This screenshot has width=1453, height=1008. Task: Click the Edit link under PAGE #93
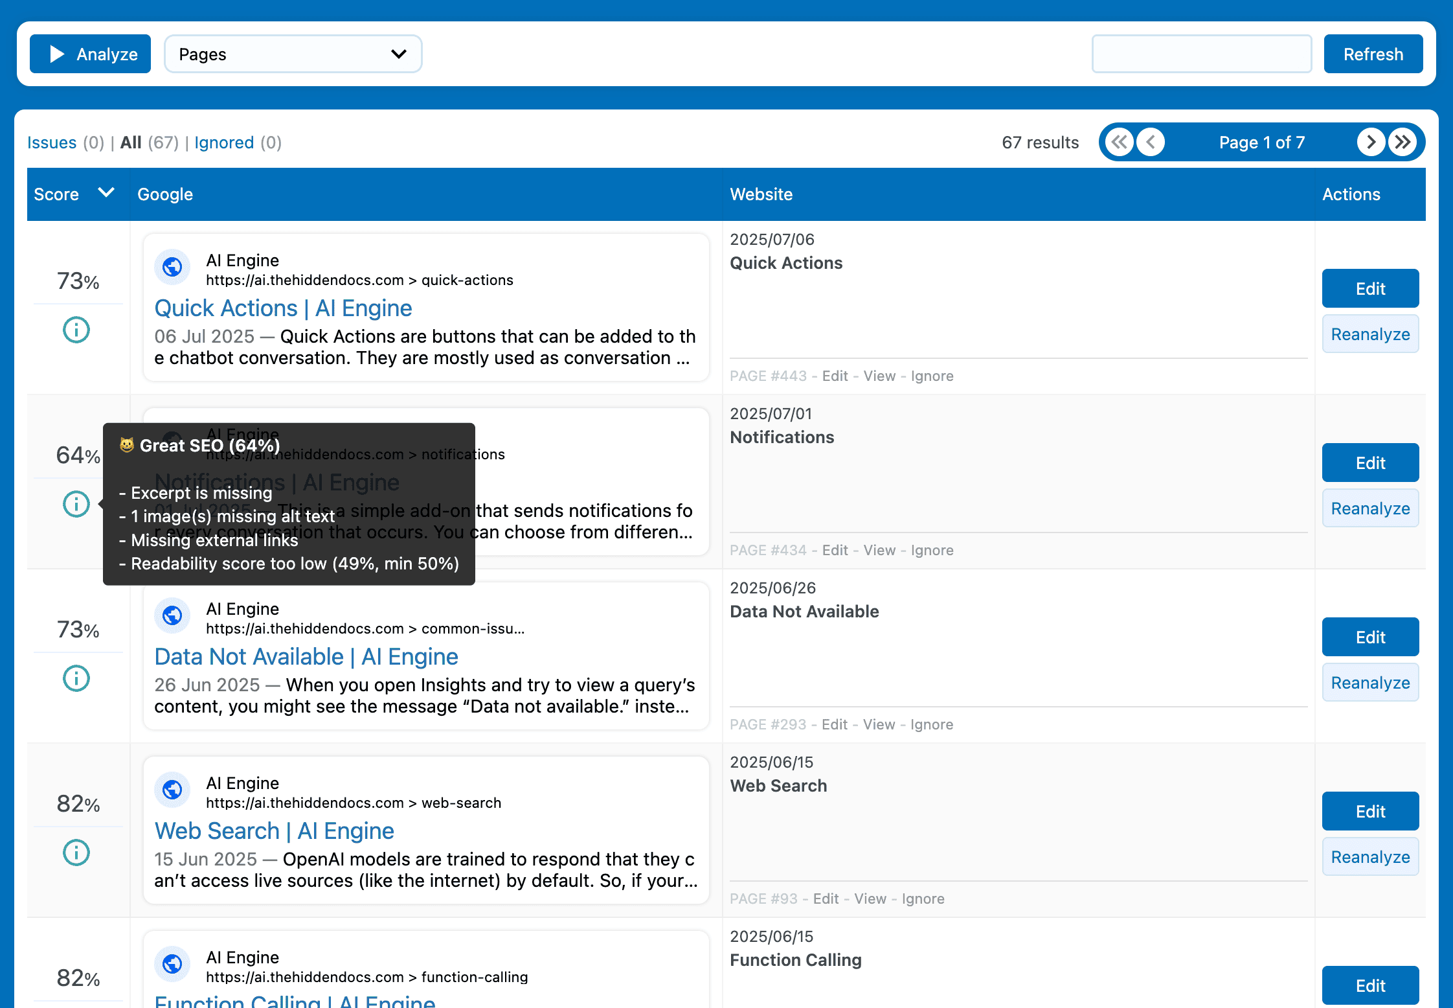pos(826,899)
